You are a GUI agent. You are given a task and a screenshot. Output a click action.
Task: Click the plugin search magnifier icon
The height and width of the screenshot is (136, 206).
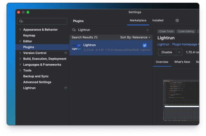(x=74, y=30)
